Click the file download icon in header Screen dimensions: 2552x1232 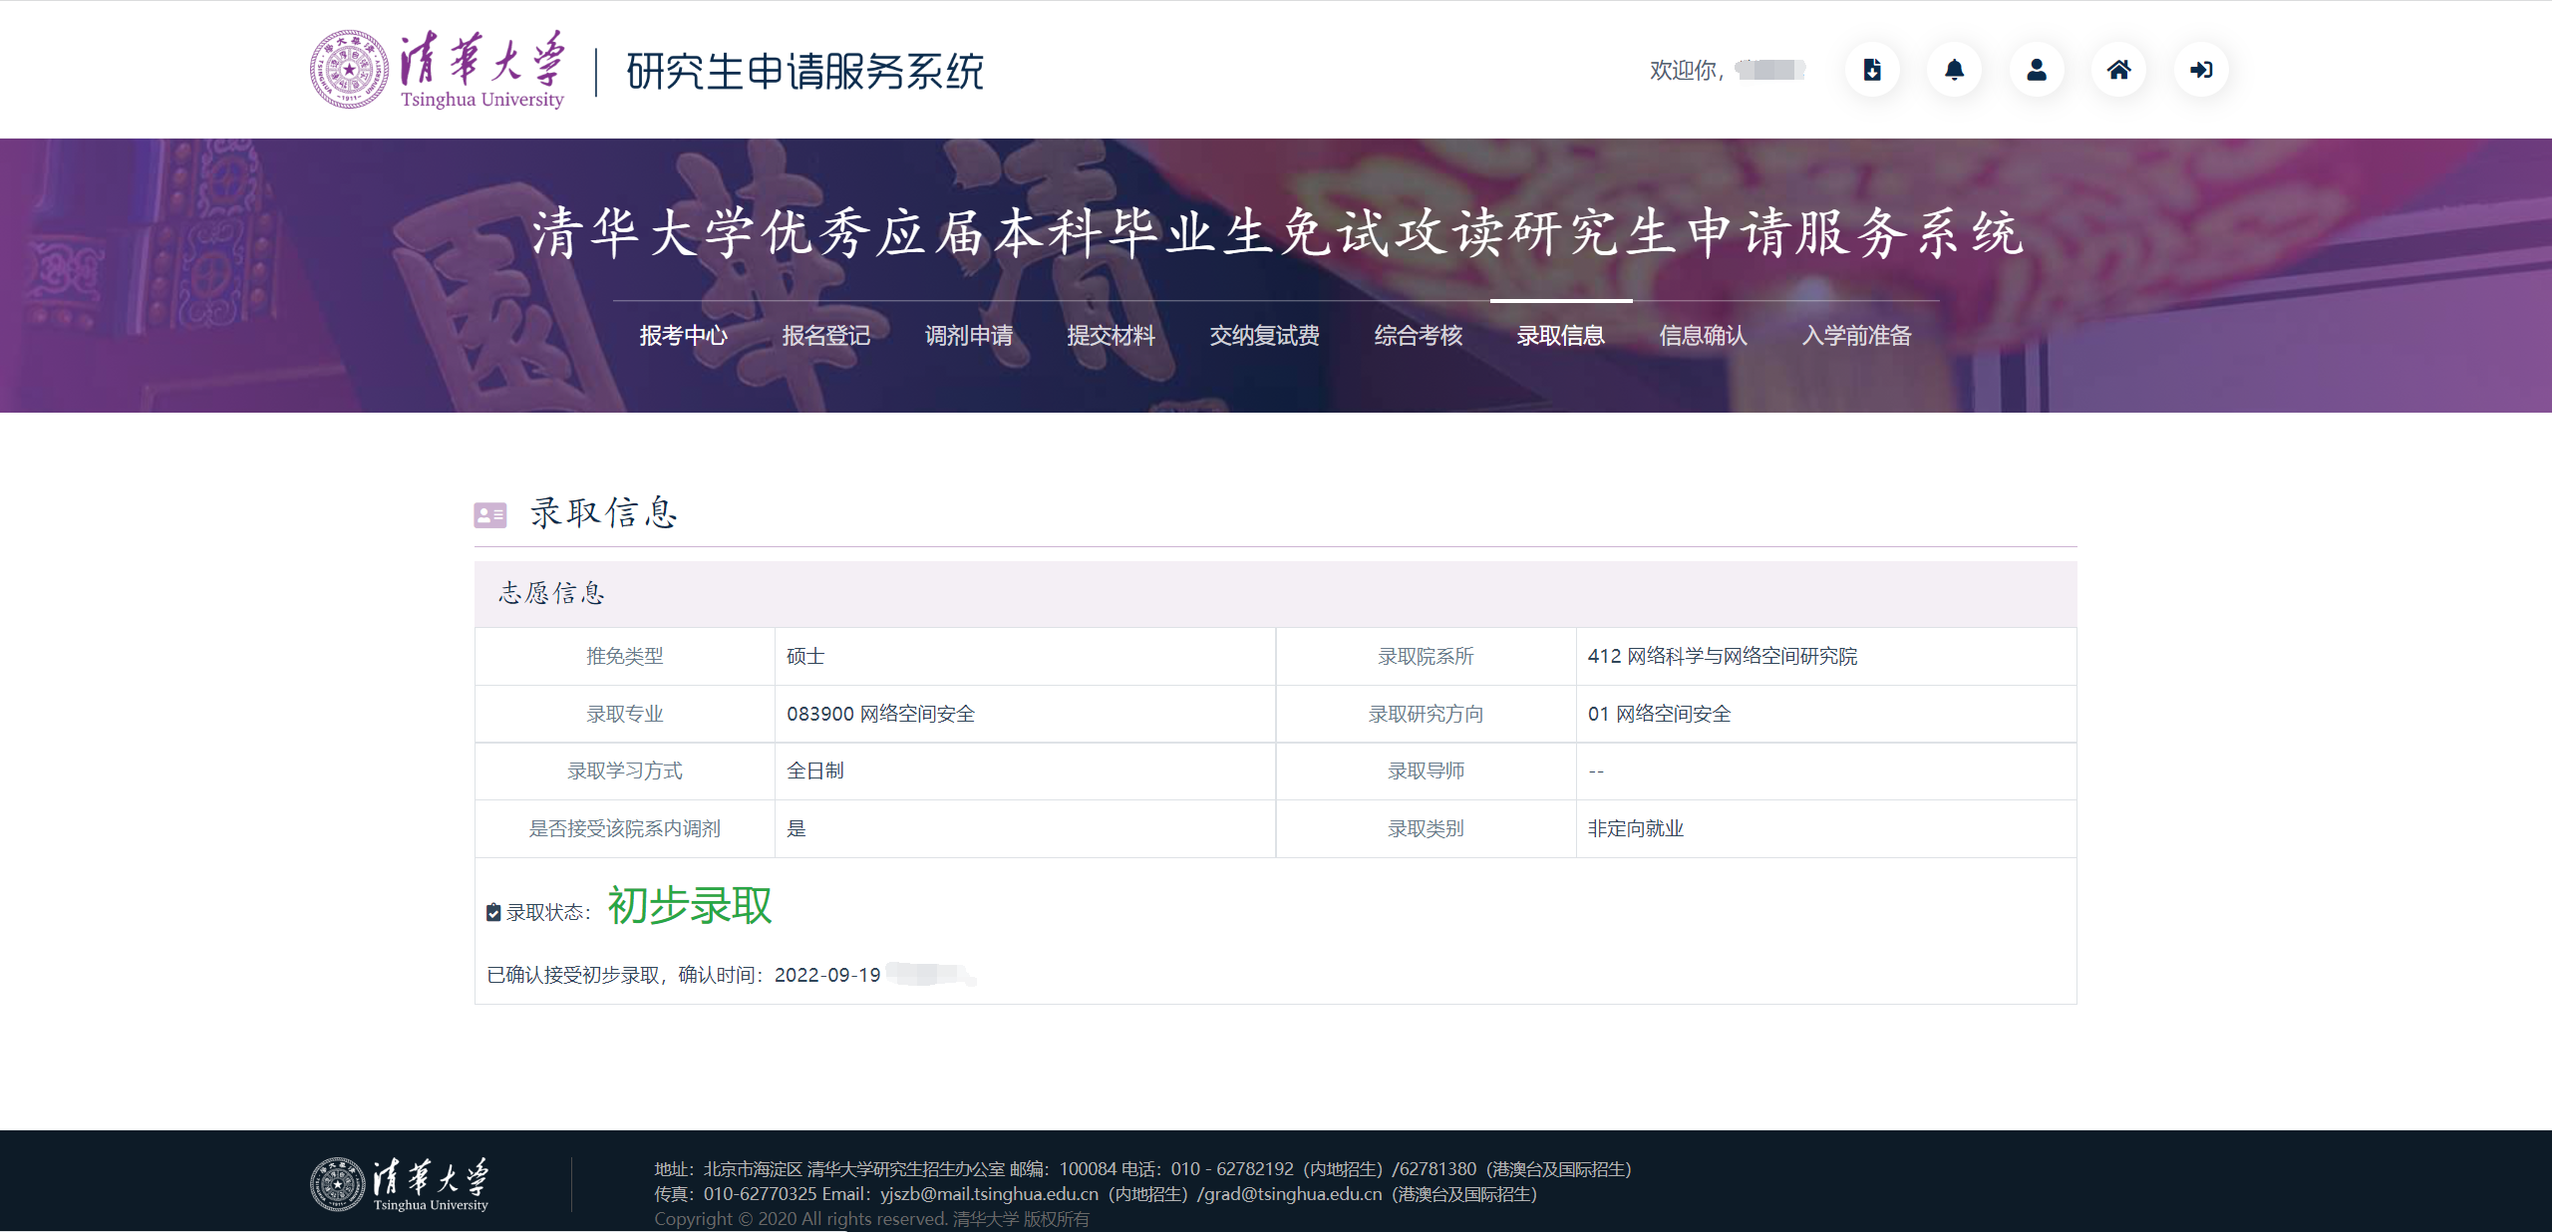click(x=1872, y=70)
